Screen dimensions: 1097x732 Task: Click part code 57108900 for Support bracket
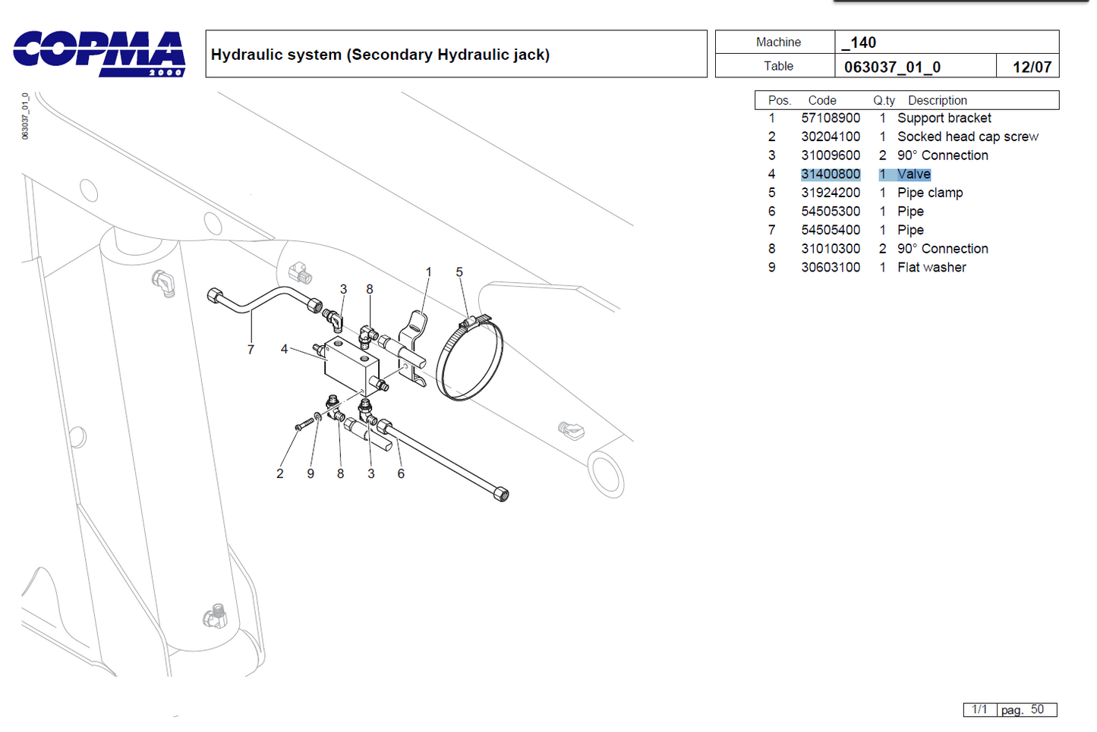[x=831, y=118]
